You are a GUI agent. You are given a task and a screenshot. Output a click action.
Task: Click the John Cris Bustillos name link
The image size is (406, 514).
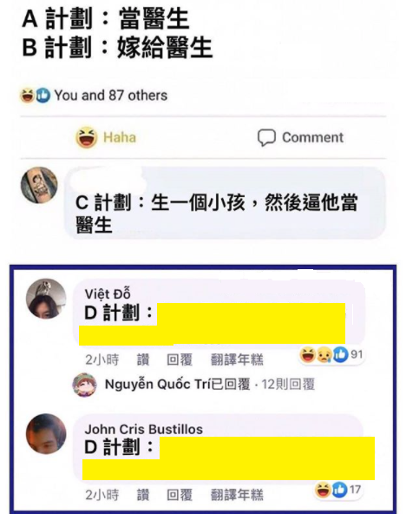tap(144, 429)
